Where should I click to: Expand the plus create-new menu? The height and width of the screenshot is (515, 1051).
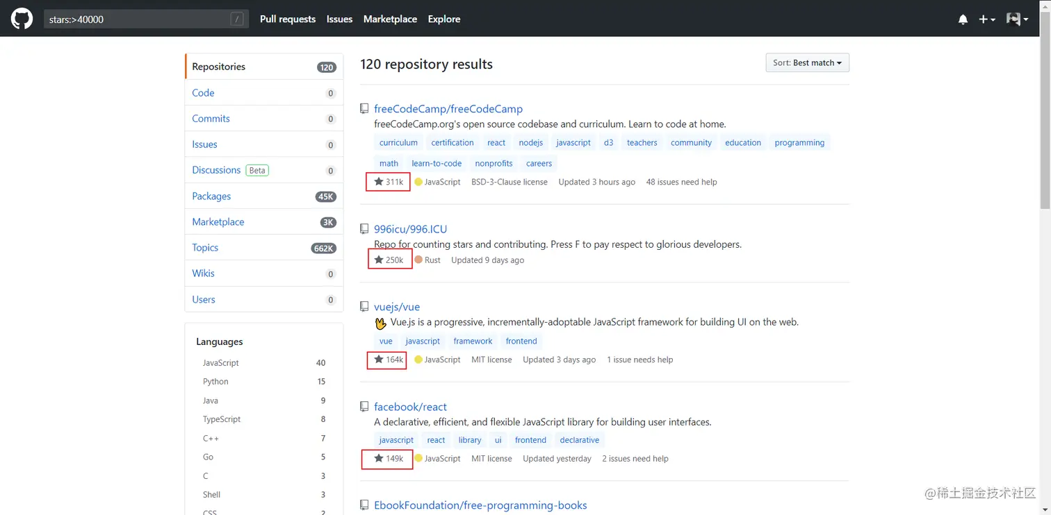point(986,19)
